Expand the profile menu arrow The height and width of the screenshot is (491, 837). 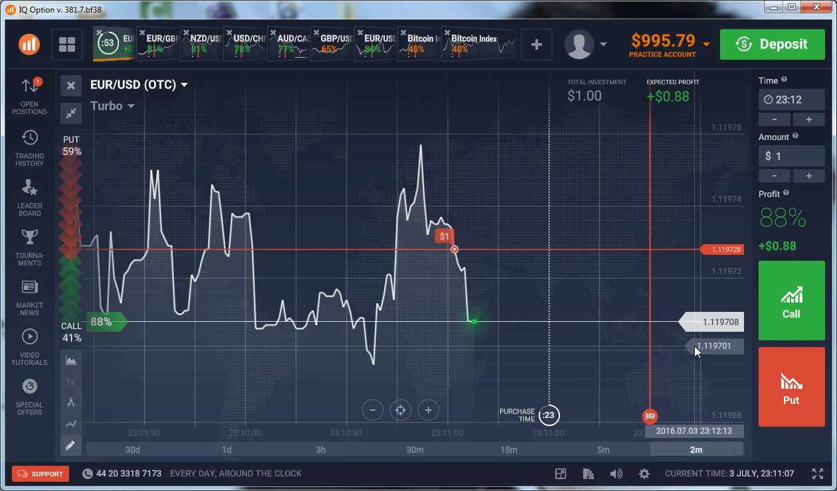[603, 44]
